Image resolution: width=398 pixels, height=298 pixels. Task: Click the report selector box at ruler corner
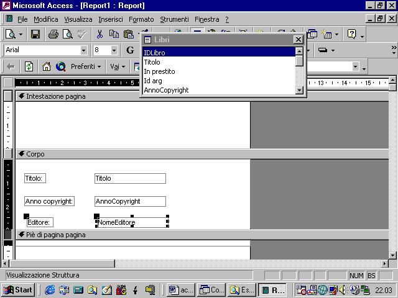point(8,83)
